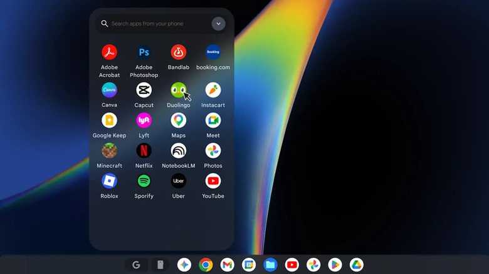Open Google Calendar from the shelf

coord(249,265)
